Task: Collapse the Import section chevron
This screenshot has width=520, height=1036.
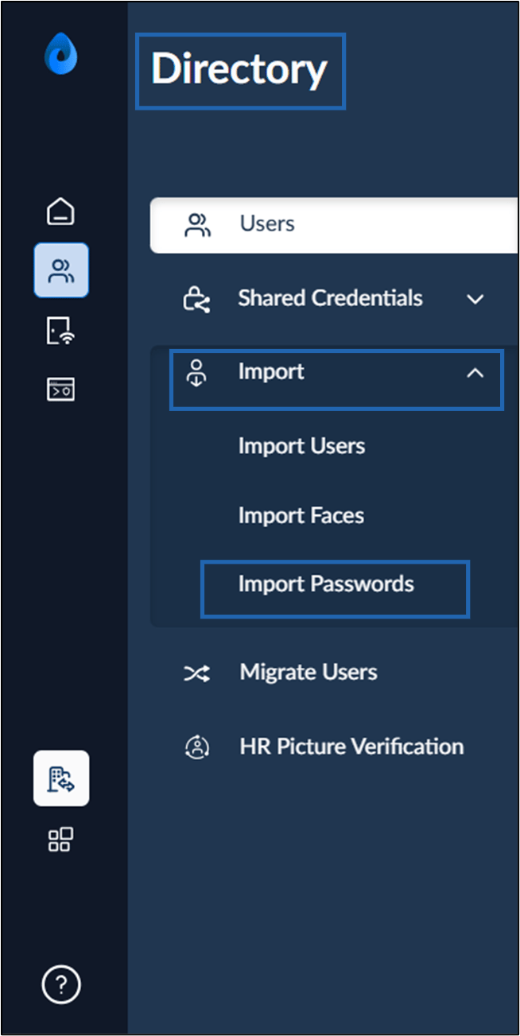Action: [475, 373]
